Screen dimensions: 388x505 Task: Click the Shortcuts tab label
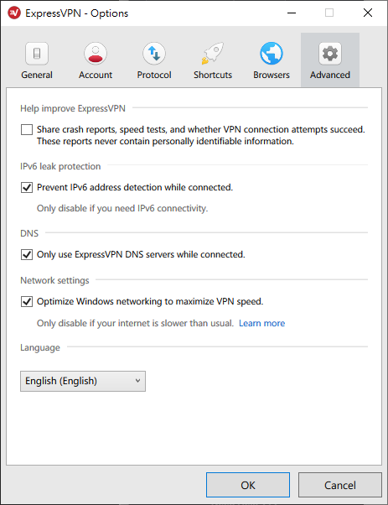tap(213, 75)
